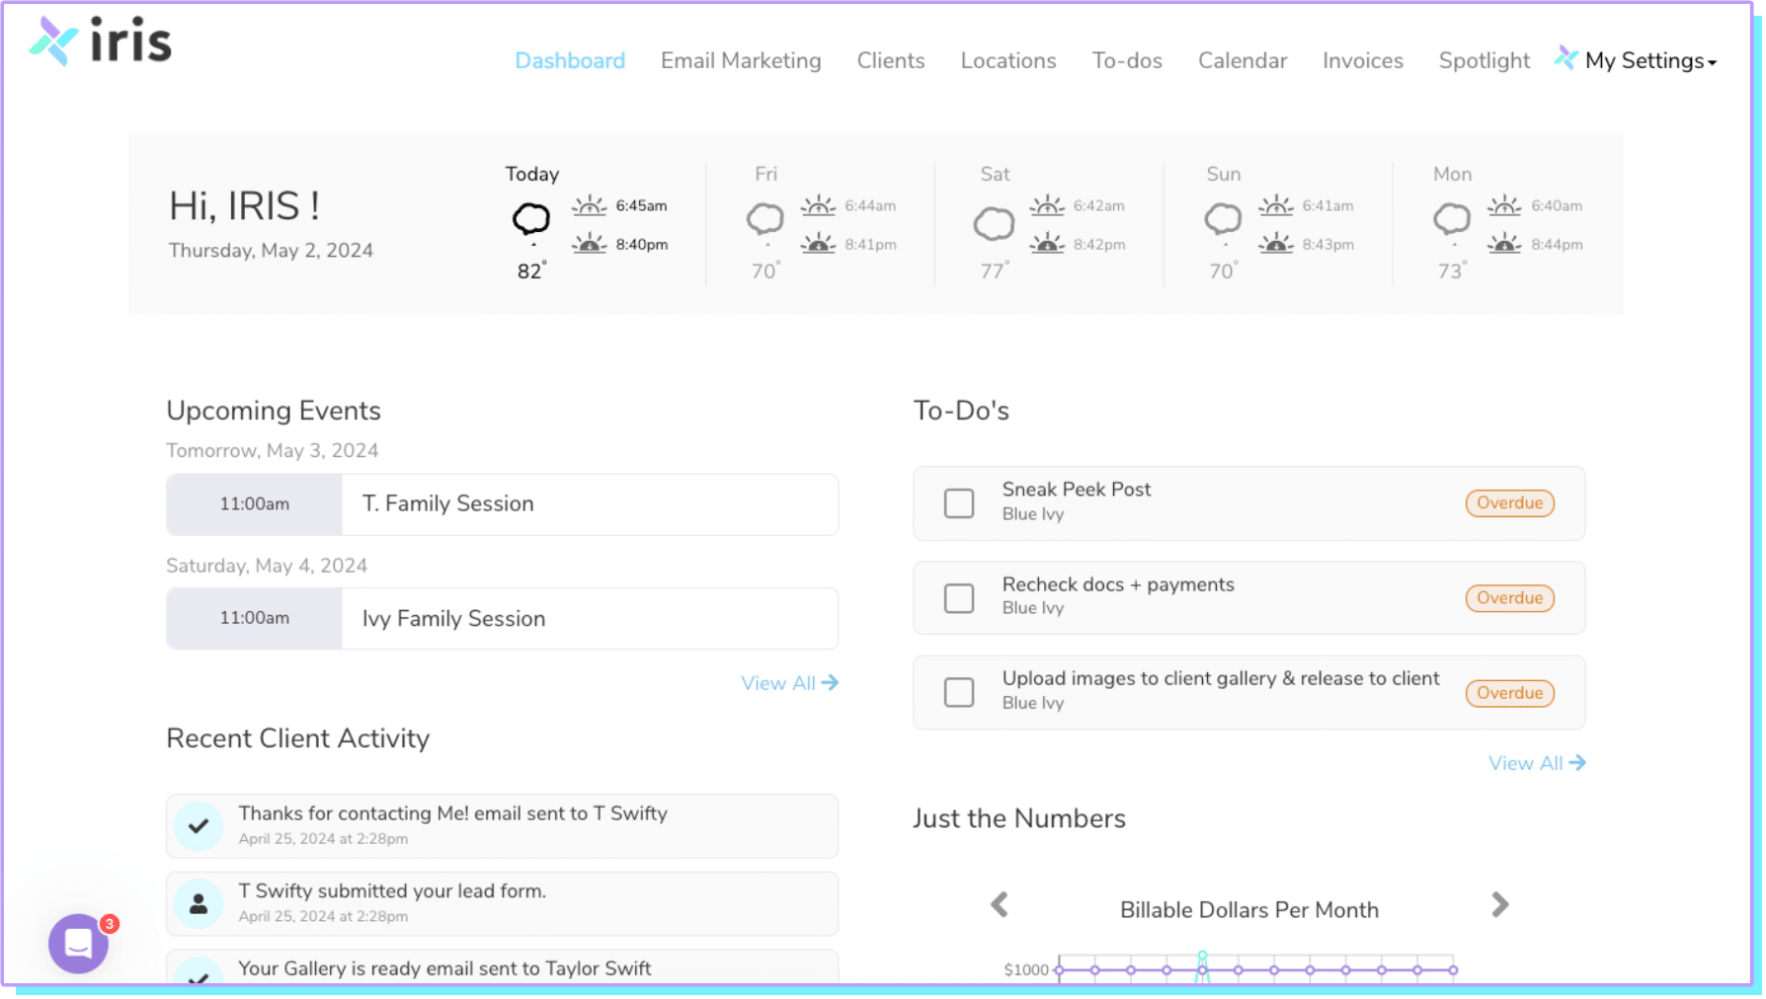The image size is (1766, 999).
Task: Check the Sneak Peek Post to-do checkbox
Action: click(x=958, y=502)
